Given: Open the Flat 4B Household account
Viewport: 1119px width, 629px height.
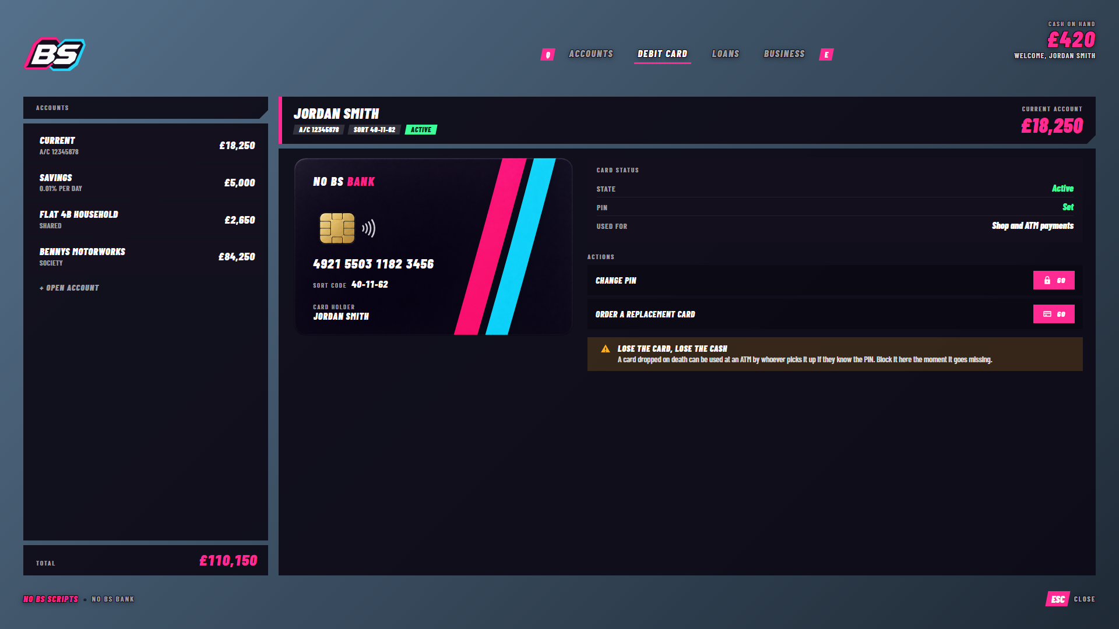Looking at the screenshot, I should 147,220.
